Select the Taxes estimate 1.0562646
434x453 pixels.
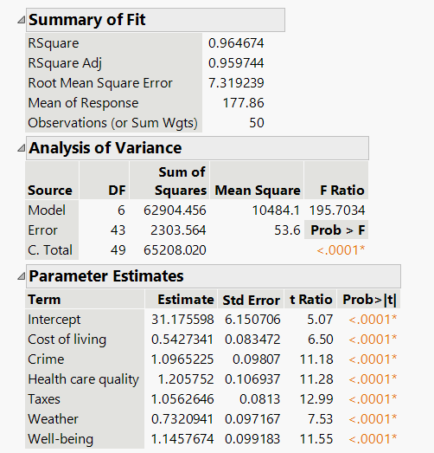[182, 399]
